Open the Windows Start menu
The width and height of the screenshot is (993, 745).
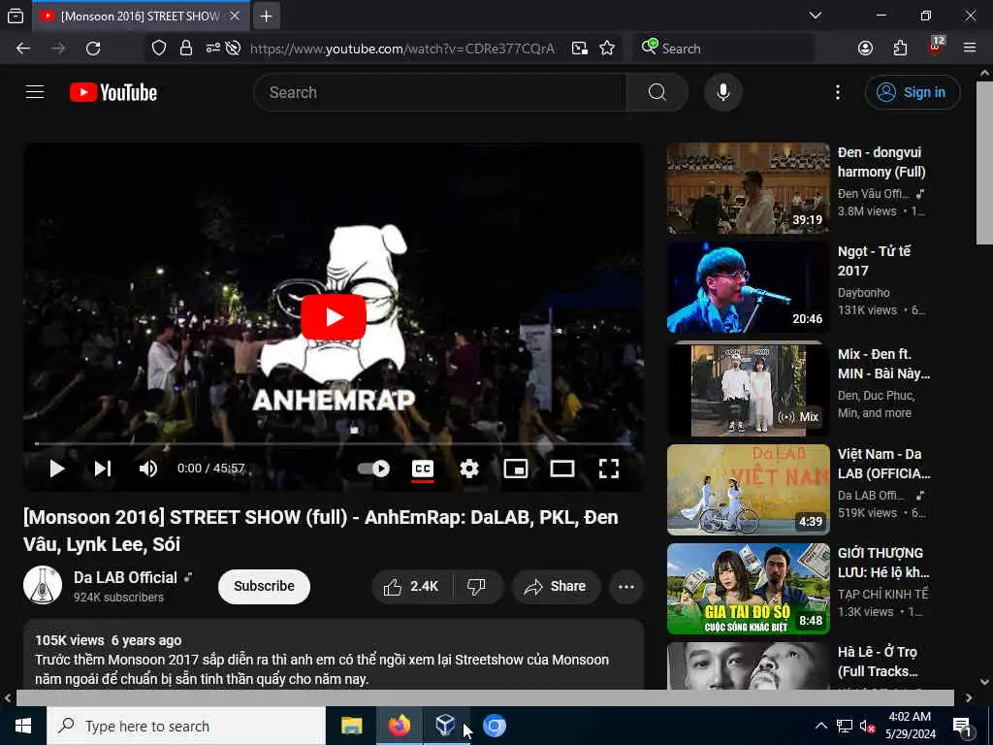[x=23, y=726]
